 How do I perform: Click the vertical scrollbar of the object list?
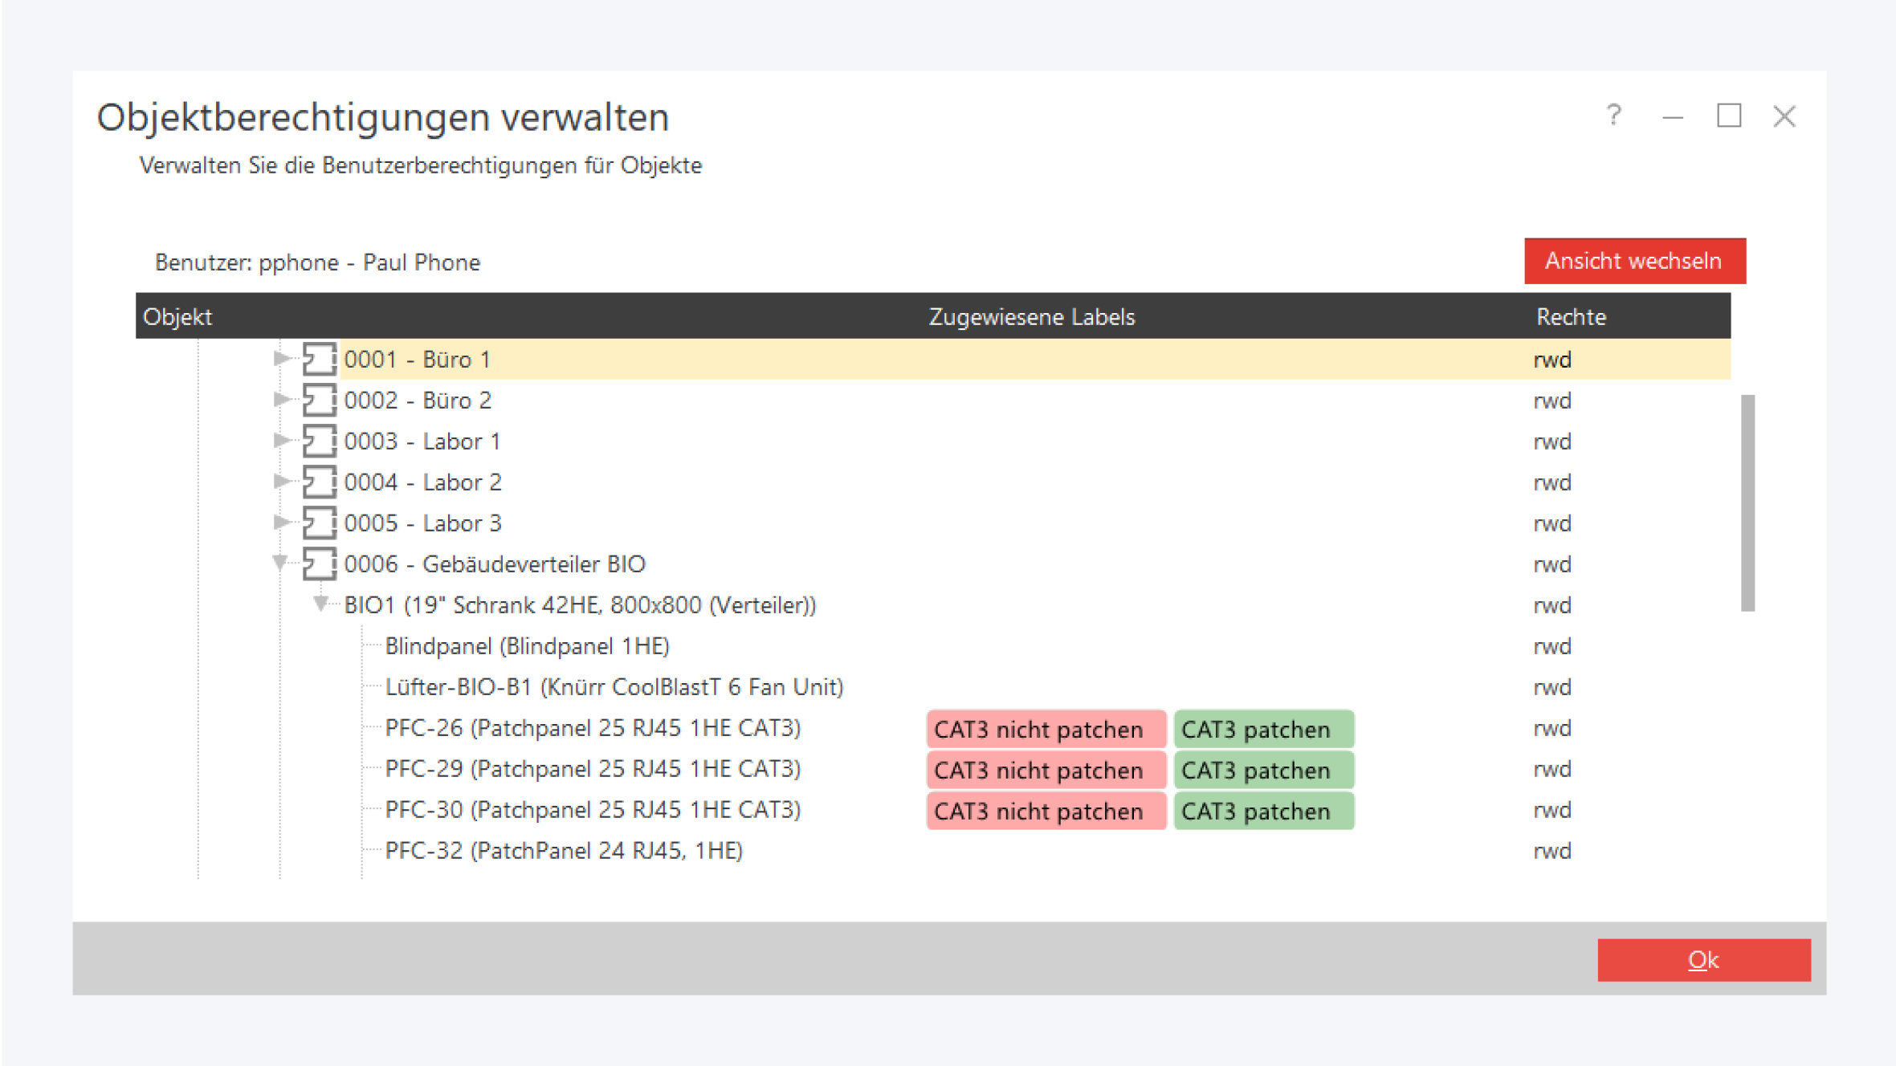click(1747, 502)
